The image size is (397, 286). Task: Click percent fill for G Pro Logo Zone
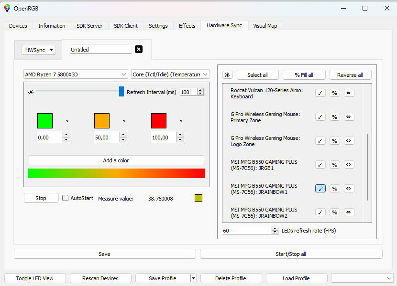tap(334, 141)
